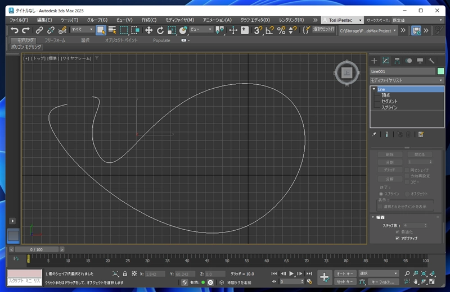This screenshot has width=450, height=292.
Task: Click the キー フィルタ button
Action: 383,282
